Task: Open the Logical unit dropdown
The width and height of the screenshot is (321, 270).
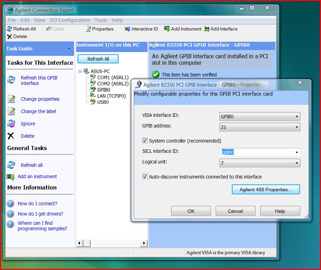Action: point(296,163)
